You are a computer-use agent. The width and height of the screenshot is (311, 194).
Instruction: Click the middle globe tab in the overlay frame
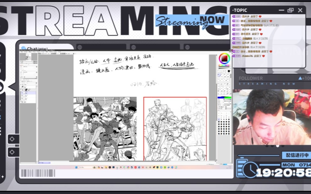click(x=155, y=47)
